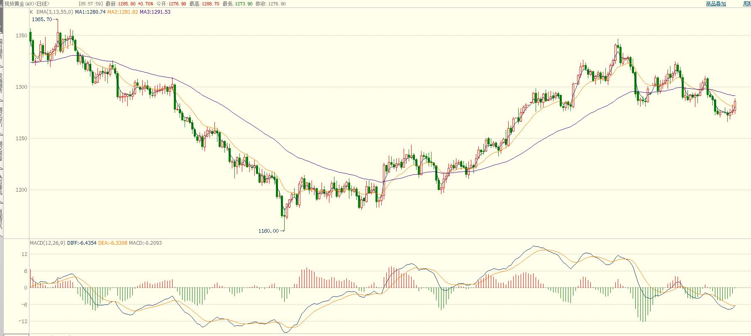Click the +0.70% change value

pos(146,4)
